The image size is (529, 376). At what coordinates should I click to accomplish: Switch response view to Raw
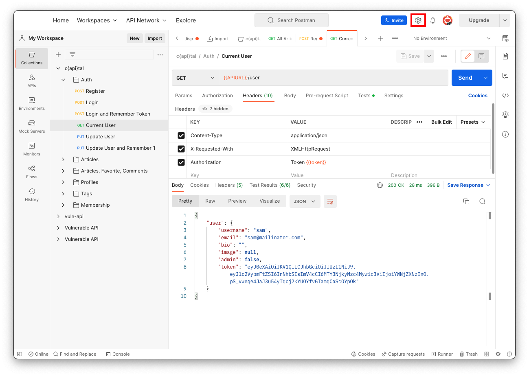pyautogui.click(x=210, y=201)
